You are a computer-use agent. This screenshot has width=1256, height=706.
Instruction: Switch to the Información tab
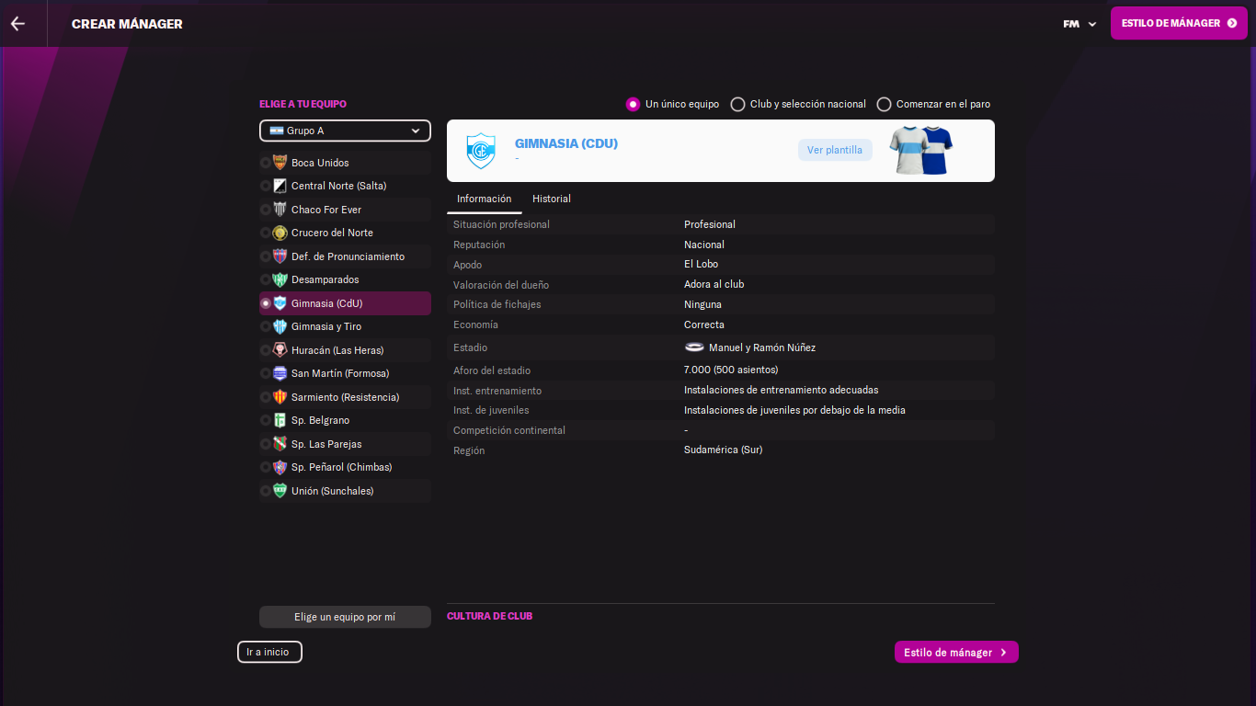484,199
